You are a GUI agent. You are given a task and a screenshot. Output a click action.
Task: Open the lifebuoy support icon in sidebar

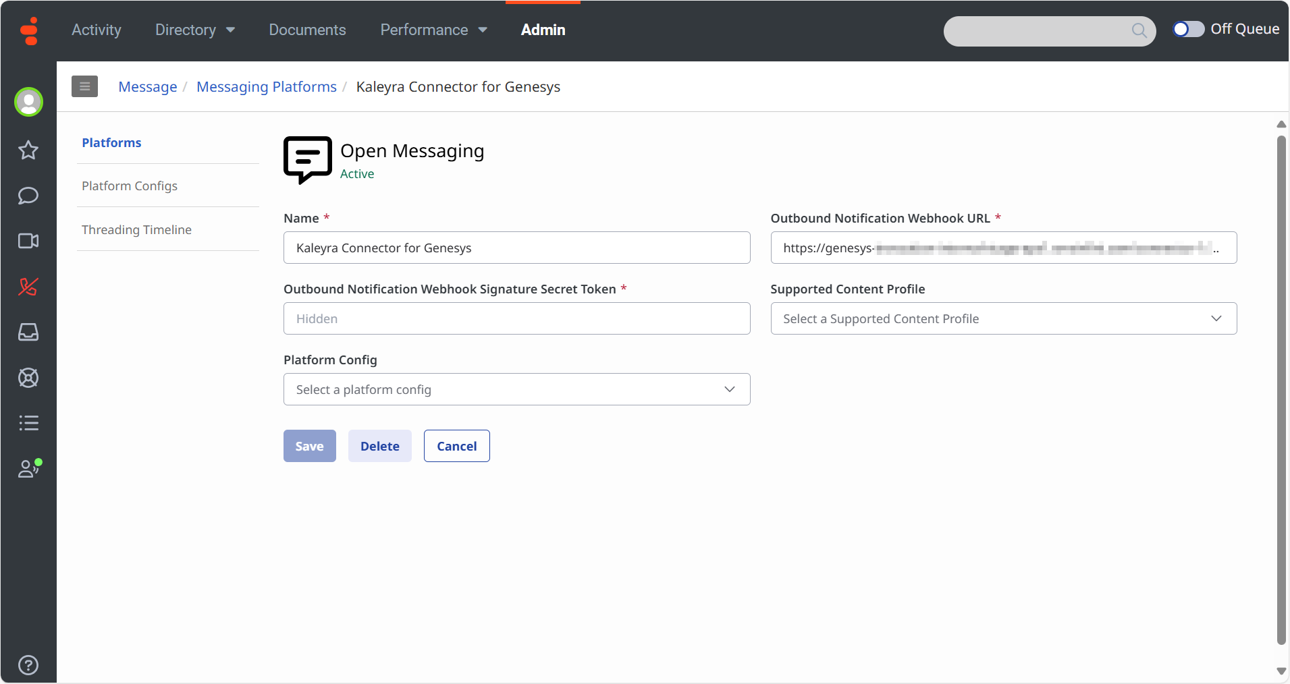(x=28, y=378)
